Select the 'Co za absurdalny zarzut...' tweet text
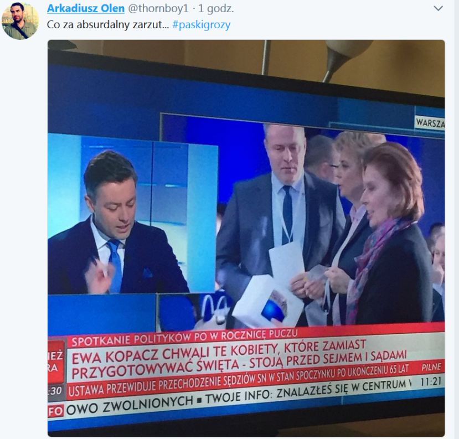The height and width of the screenshot is (439, 459). tap(108, 24)
